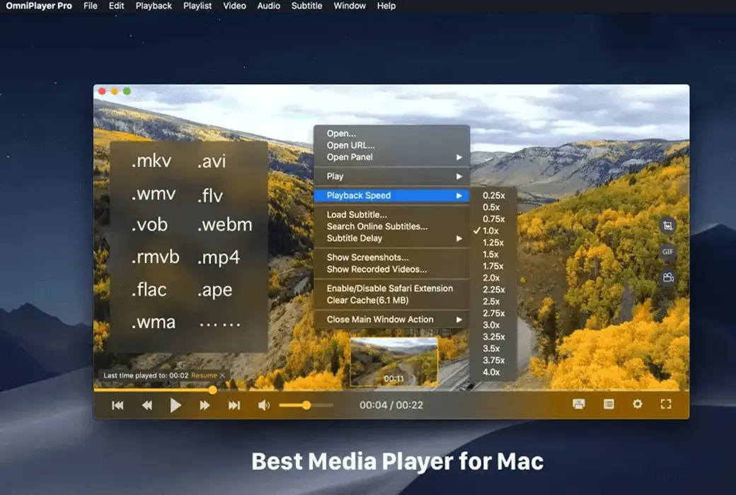Viewport: 736px width, 495px height.
Task: Click the volume slider knob
Action: click(x=306, y=405)
